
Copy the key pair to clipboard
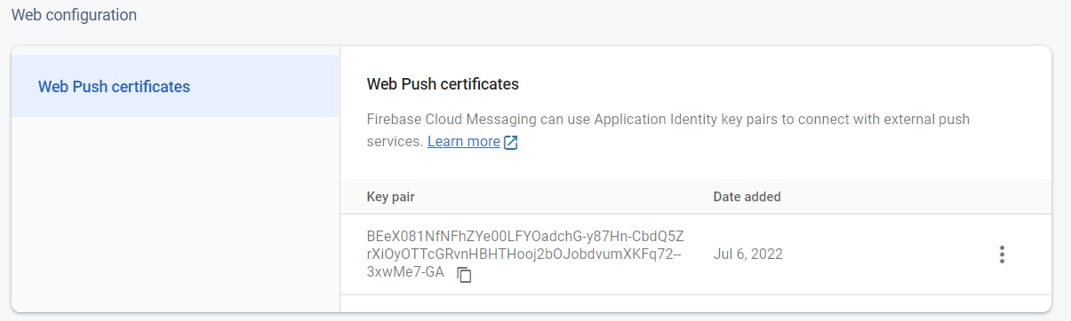(464, 275)
